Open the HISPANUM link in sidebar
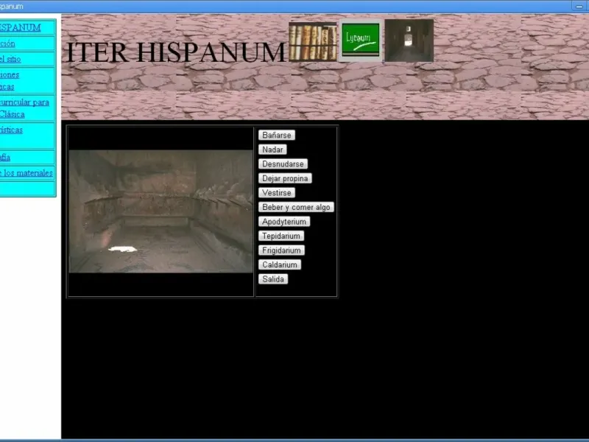Screen dimensions: 589x442 click(20, 27)
